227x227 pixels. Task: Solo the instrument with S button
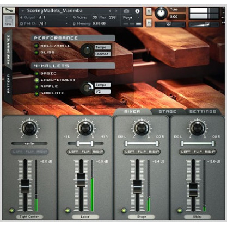coord(149,12)
